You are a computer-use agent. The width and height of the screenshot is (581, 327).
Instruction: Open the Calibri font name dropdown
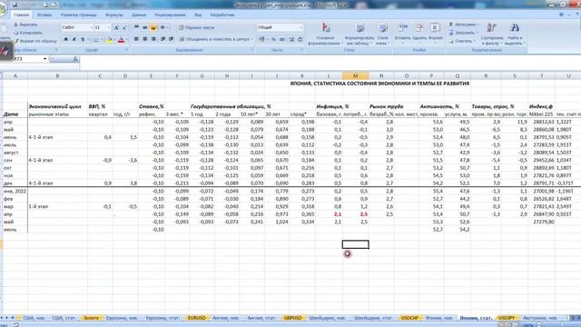pos(92,27)
